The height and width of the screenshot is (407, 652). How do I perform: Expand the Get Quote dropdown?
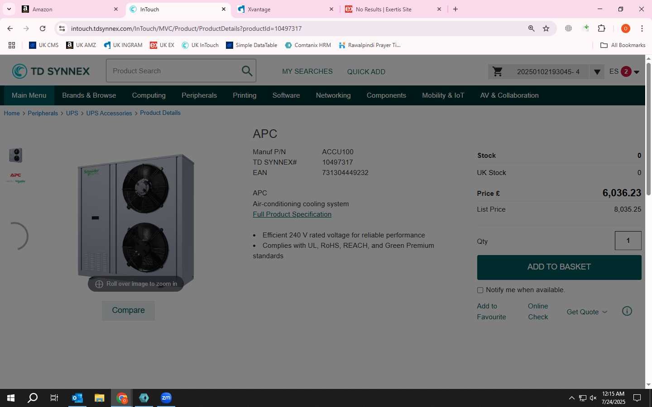point(587,312)
